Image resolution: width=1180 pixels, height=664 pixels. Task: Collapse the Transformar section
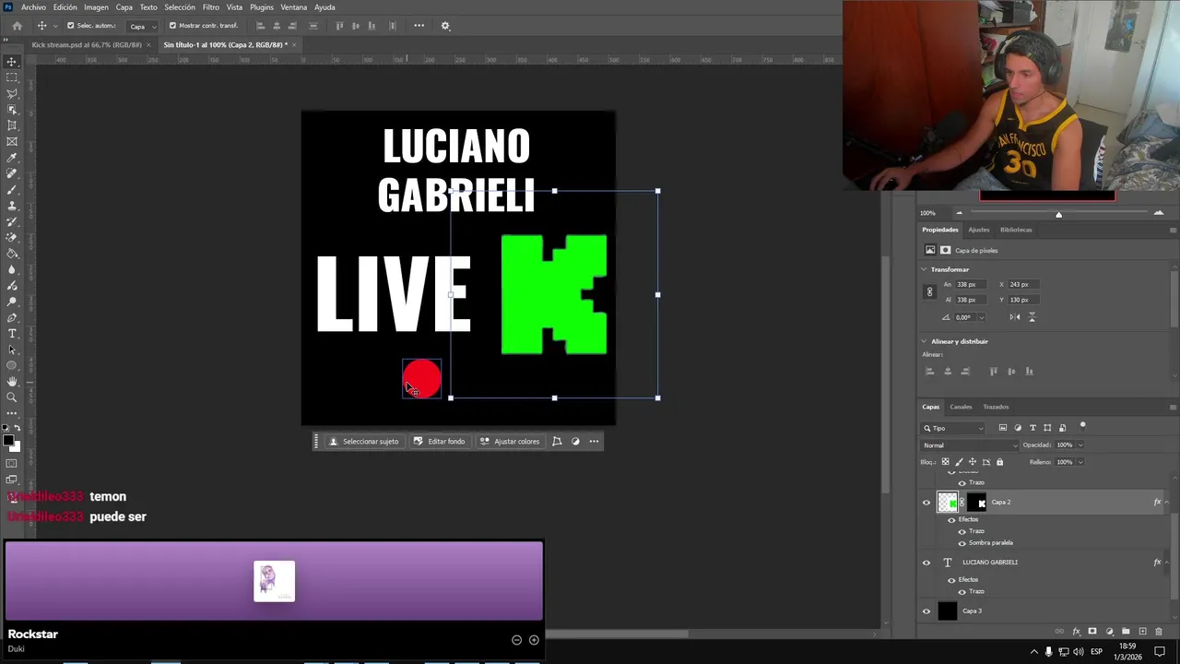[x=924, y=269]
